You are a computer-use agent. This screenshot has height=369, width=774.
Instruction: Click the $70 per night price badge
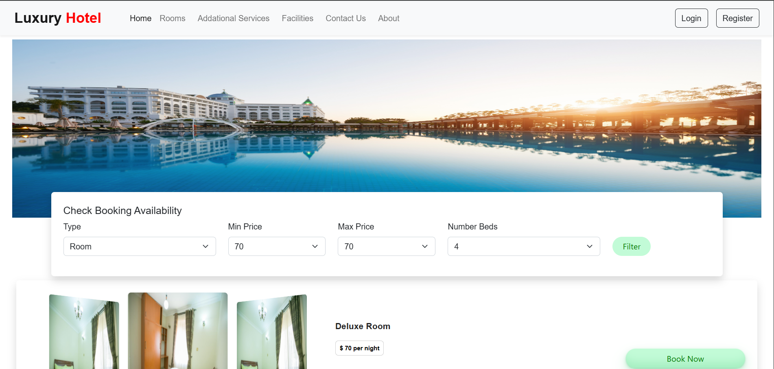click(x=359, y=348)
